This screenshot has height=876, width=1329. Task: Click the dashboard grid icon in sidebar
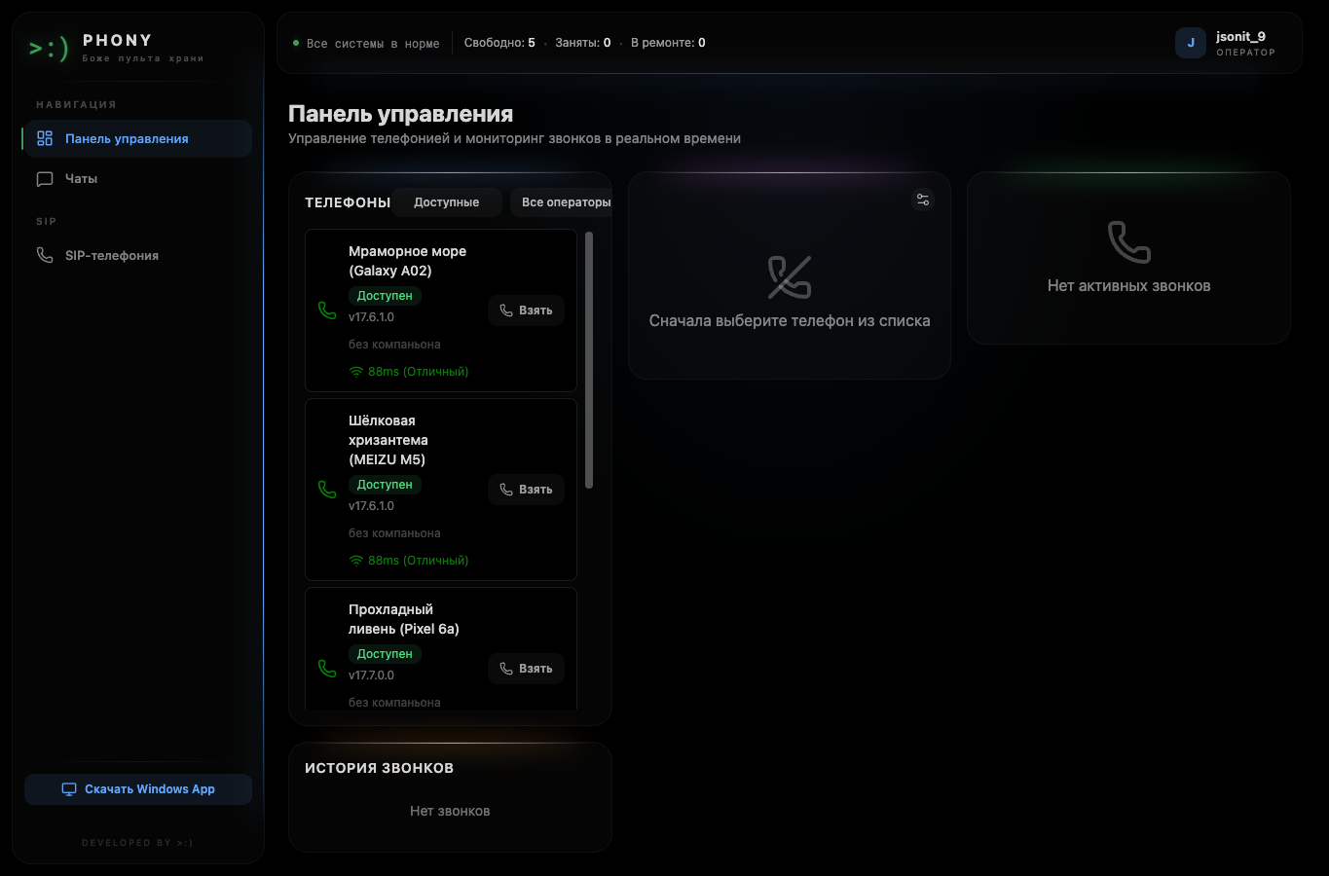(45, 138)
